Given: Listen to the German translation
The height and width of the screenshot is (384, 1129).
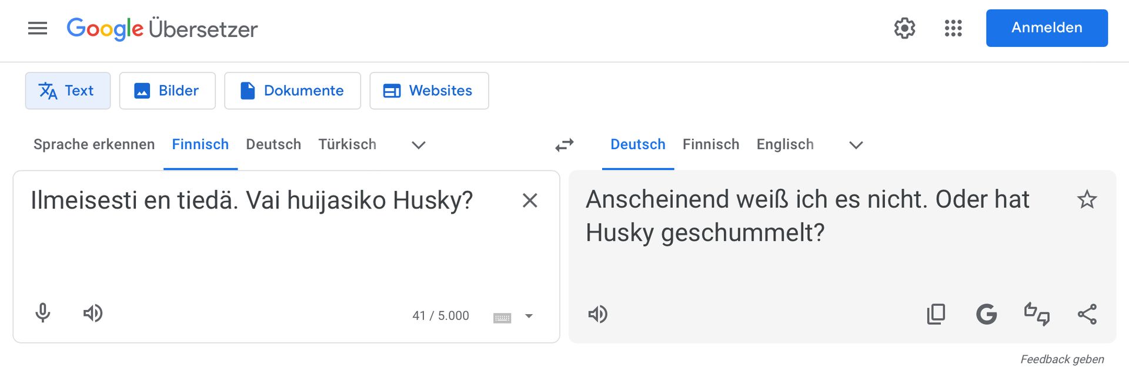Looking at the screenshot, I should (x=598, y=314).
